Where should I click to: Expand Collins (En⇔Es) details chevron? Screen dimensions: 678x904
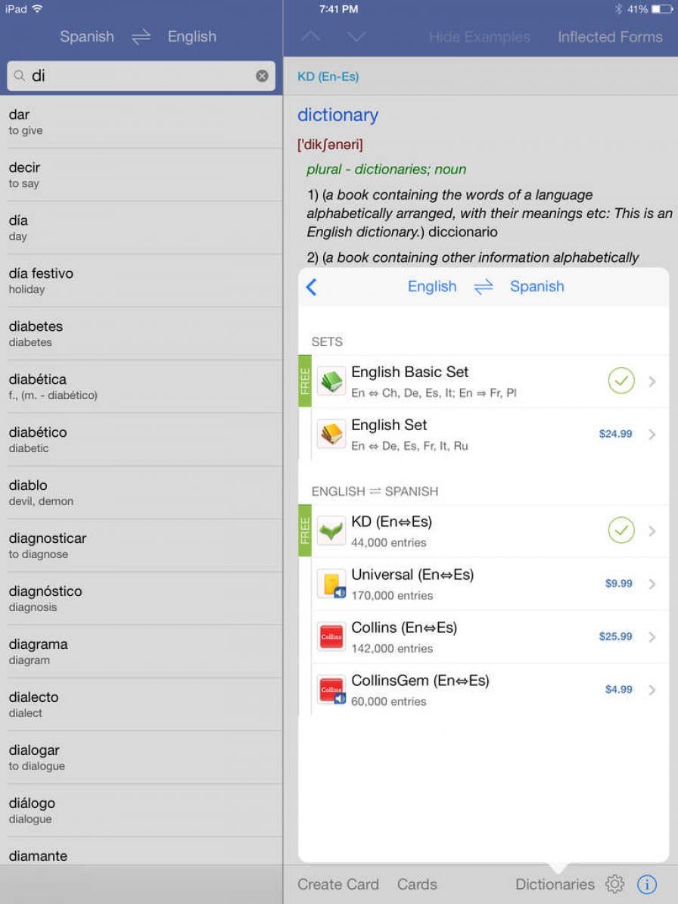652,637
